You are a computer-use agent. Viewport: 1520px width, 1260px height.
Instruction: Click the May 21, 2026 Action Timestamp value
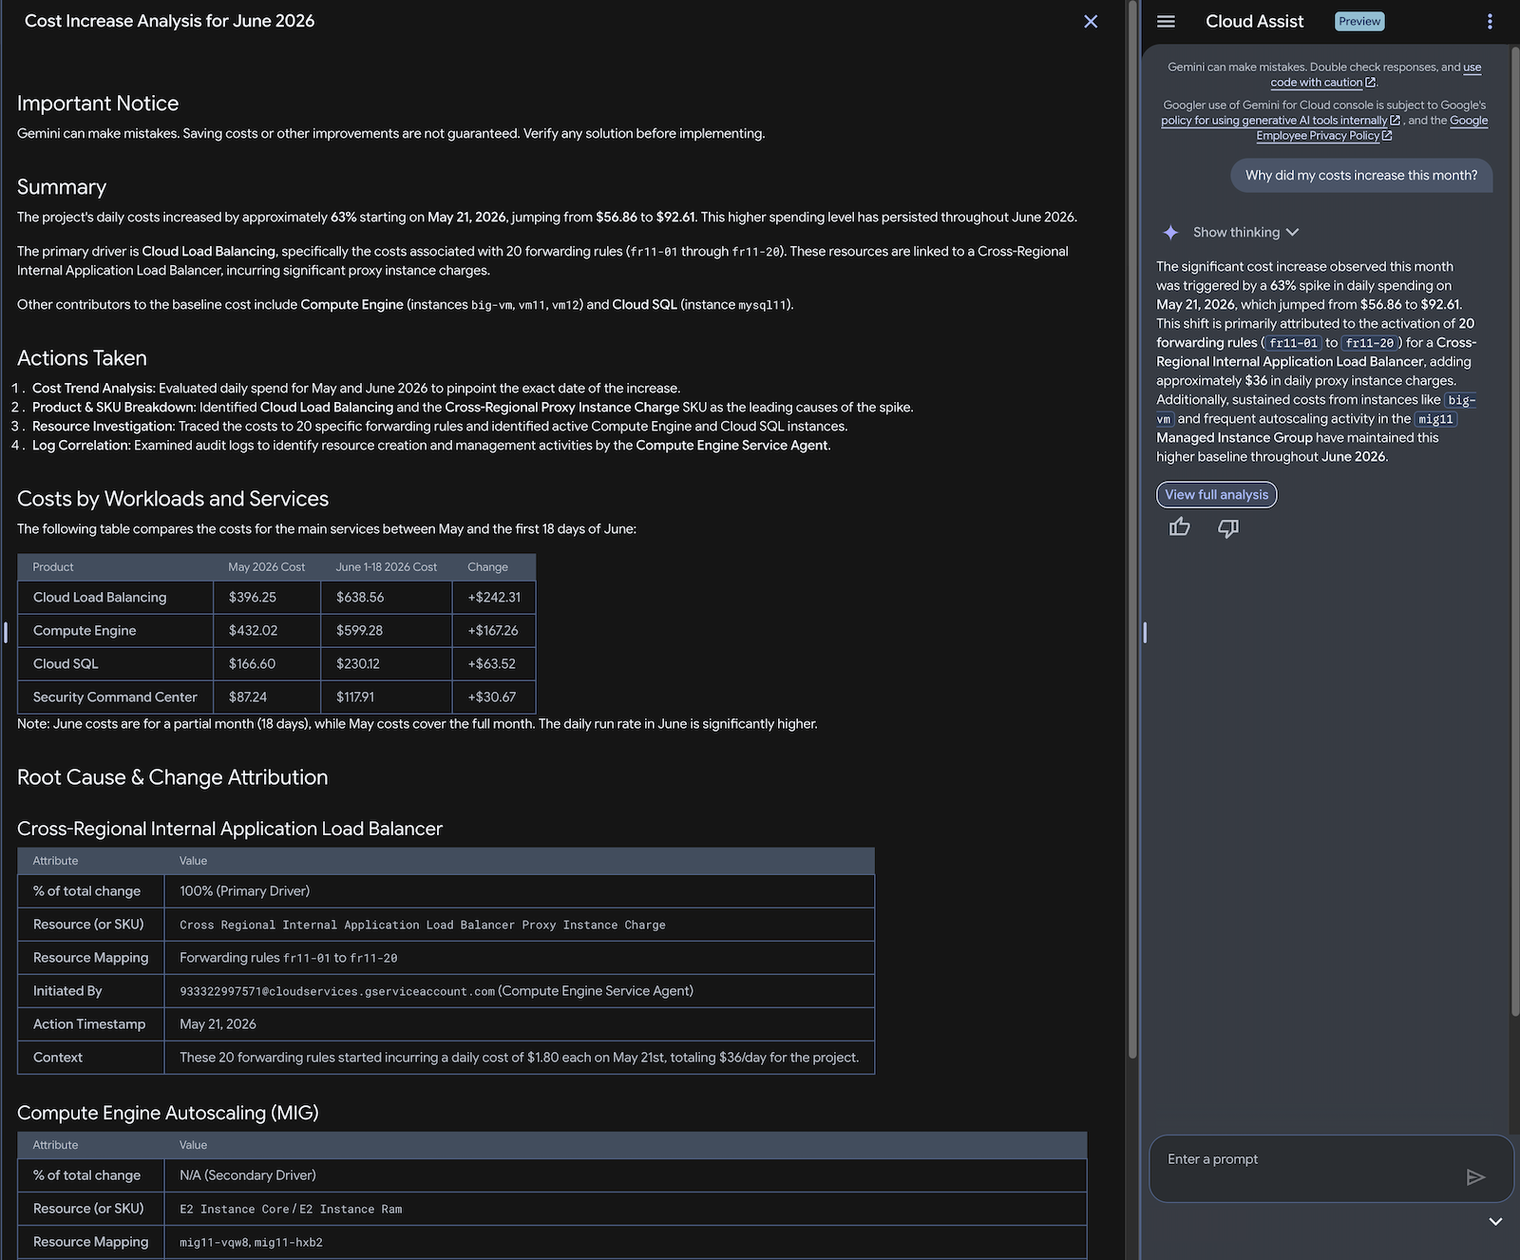(x=218, y=1023)
